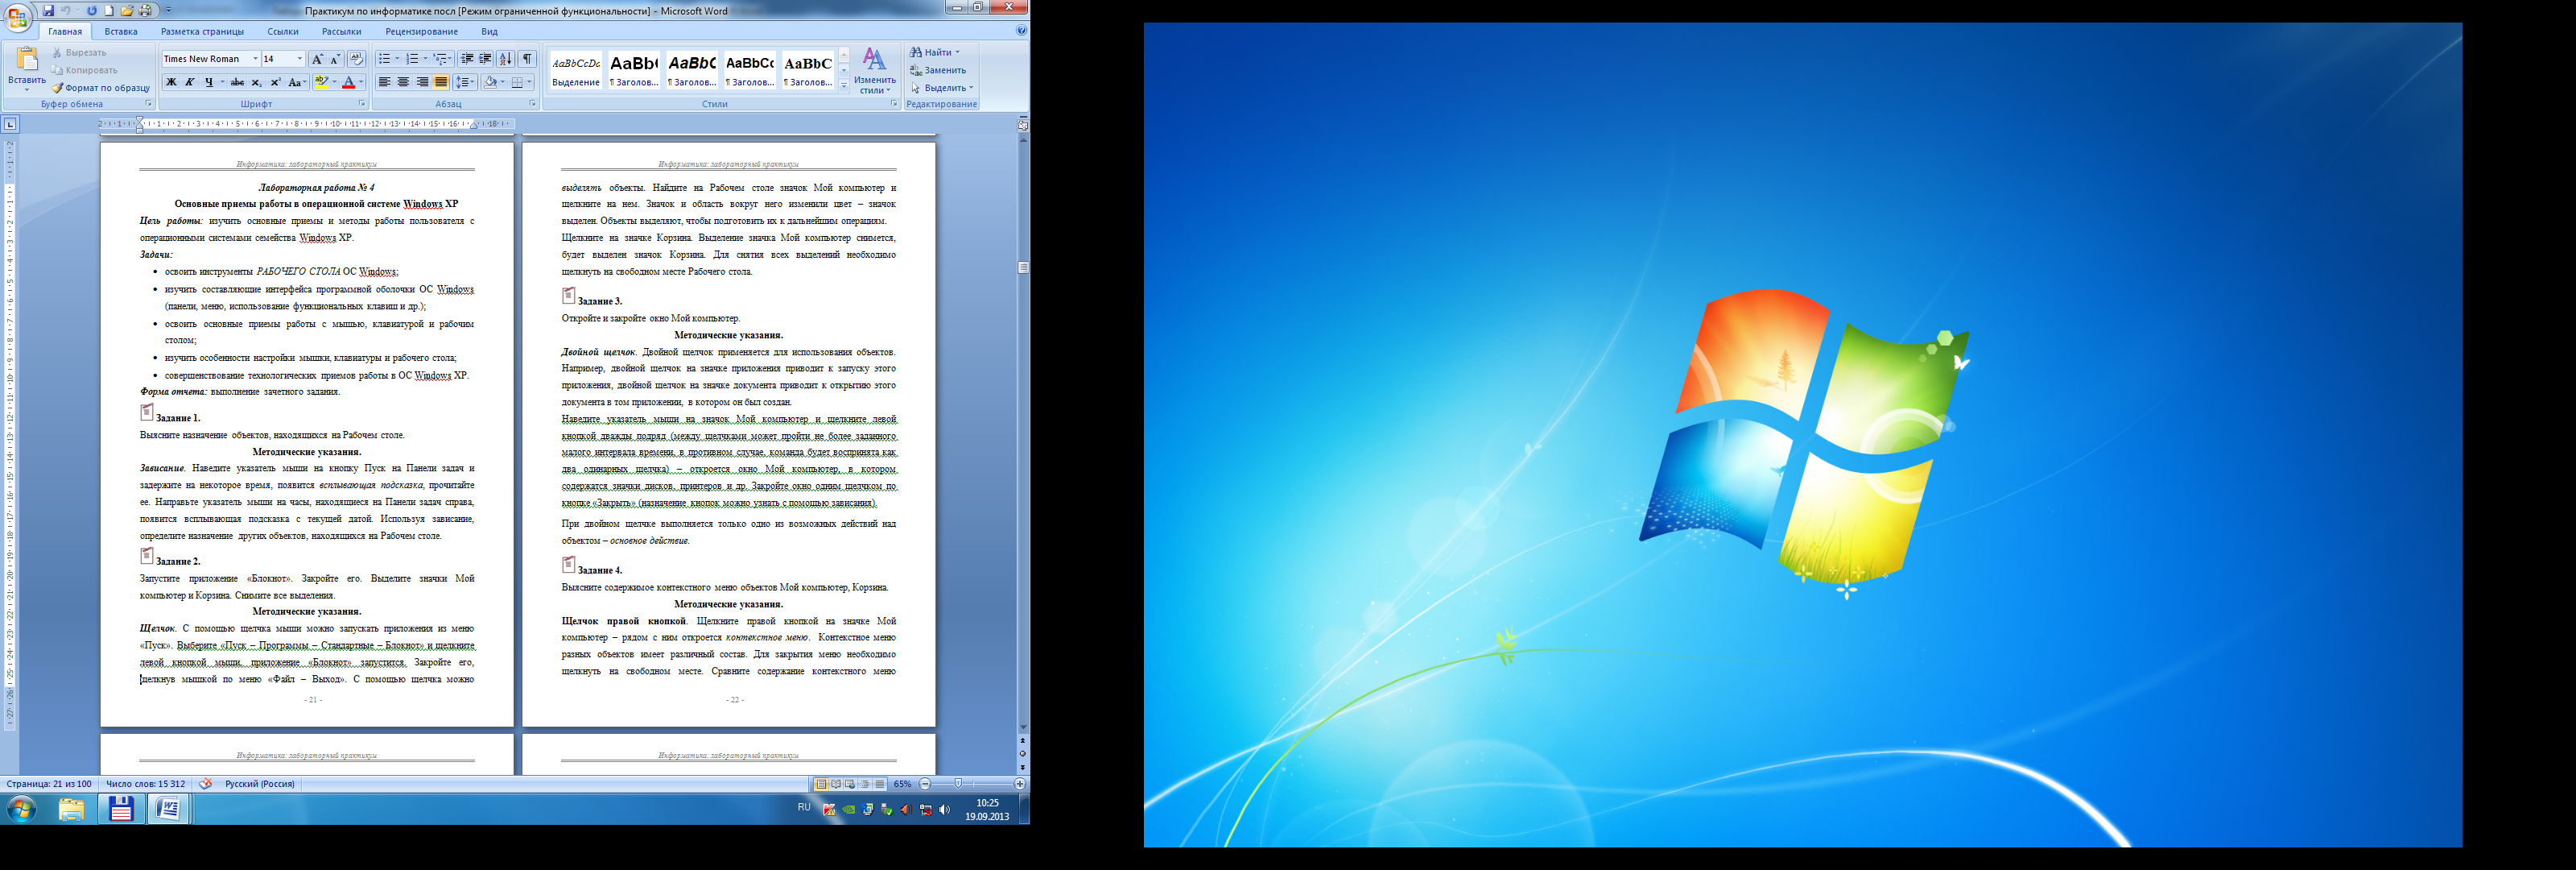Apply the Выделение style
This screenshot has width=2576, height=870.
576,70
